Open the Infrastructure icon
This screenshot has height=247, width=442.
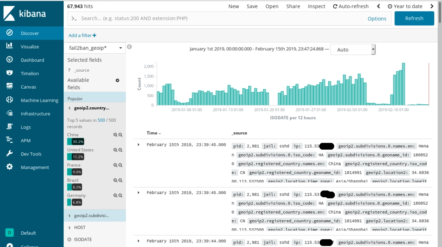point(10,113)
